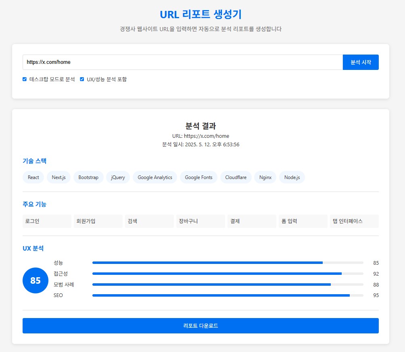Click the 분석 시작 button
The height and width of the screenshot is (352, 405).
[x=361, y=62]
